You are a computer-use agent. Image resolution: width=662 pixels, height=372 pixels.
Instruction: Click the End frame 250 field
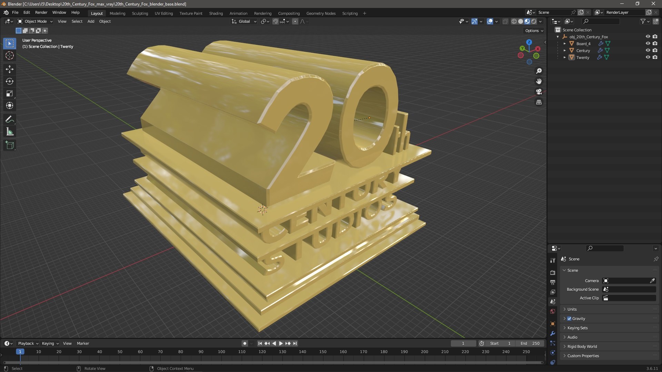click(530, 343)
